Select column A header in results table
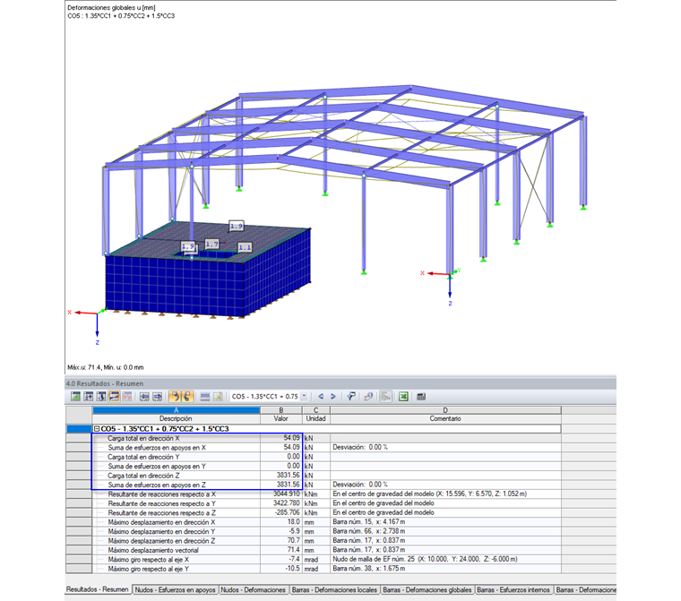Image resolution: width=681 pixels, height=601 pixels. (176, 410)
